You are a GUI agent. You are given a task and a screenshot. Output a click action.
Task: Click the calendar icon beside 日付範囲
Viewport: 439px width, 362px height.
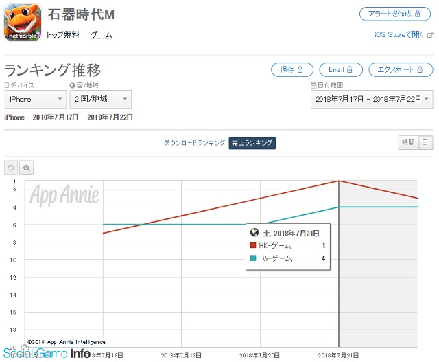[313, 85]
